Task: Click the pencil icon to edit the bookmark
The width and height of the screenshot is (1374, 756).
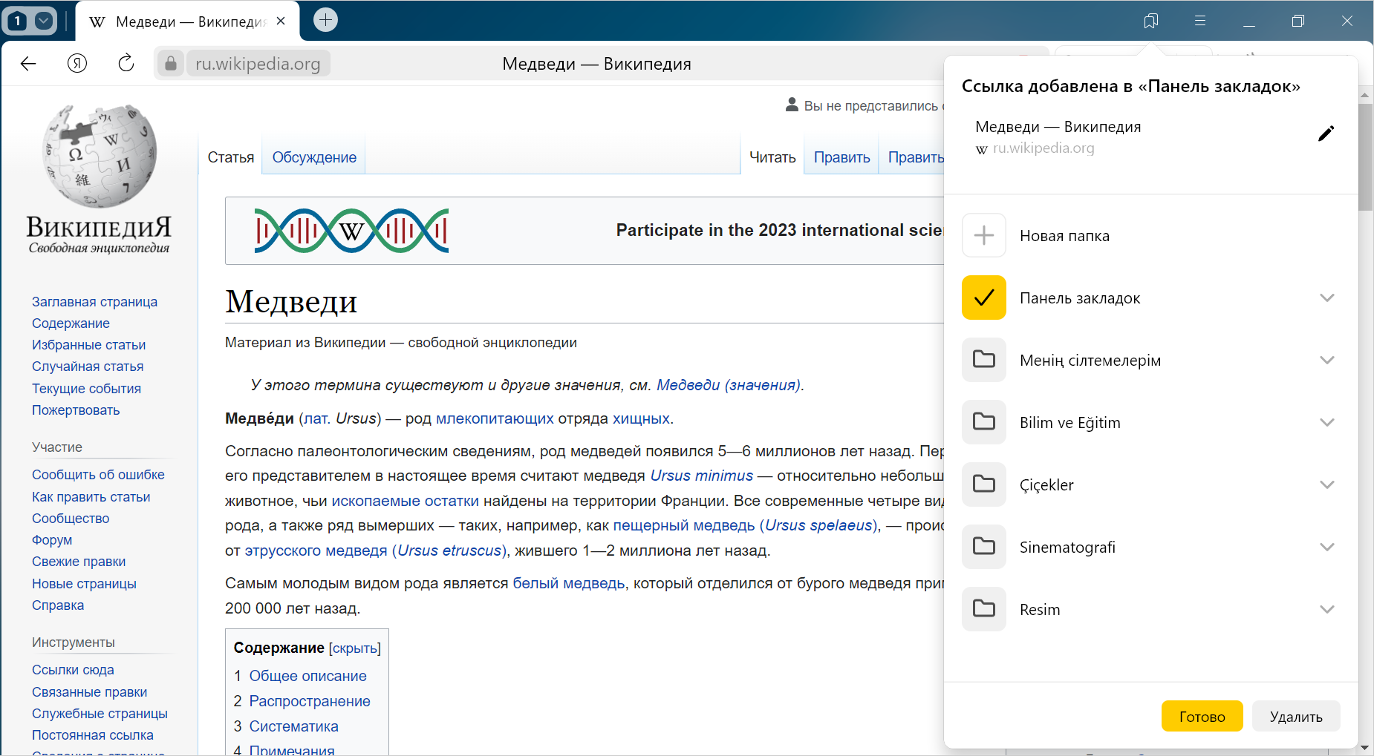Action: [x=1326, y=134]
